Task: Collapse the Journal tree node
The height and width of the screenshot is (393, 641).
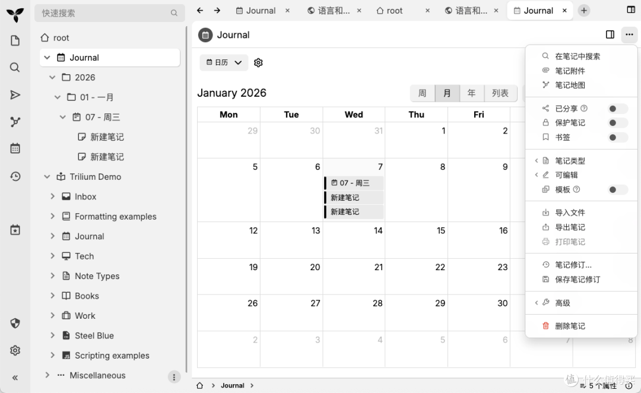Action: 47,58
